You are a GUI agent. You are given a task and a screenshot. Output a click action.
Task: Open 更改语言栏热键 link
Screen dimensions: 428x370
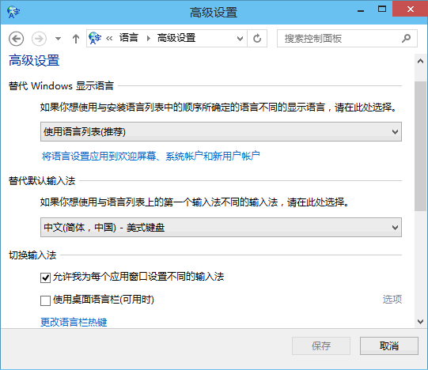pos(74,323)
